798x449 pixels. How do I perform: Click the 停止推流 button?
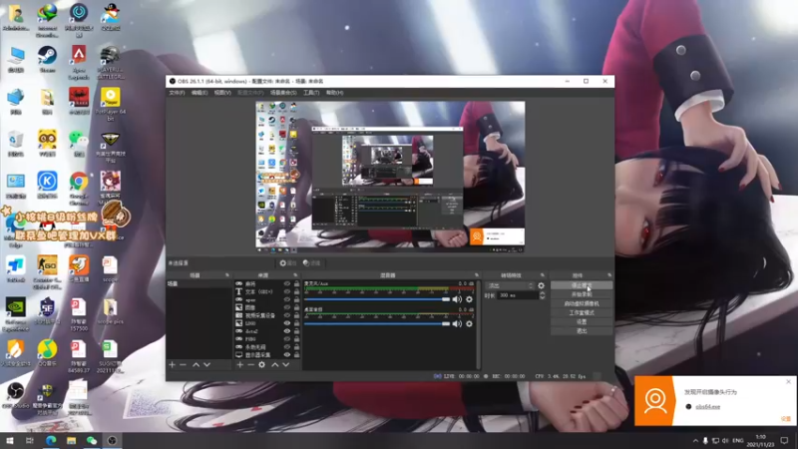click(x=582, y=285)
